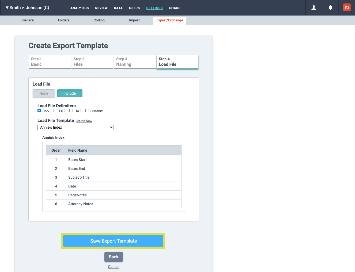The width and height of the screenshot is (355, 272).
Task: Enable the CSV delimiter checkbox
Action: click(x=39, y=111)
